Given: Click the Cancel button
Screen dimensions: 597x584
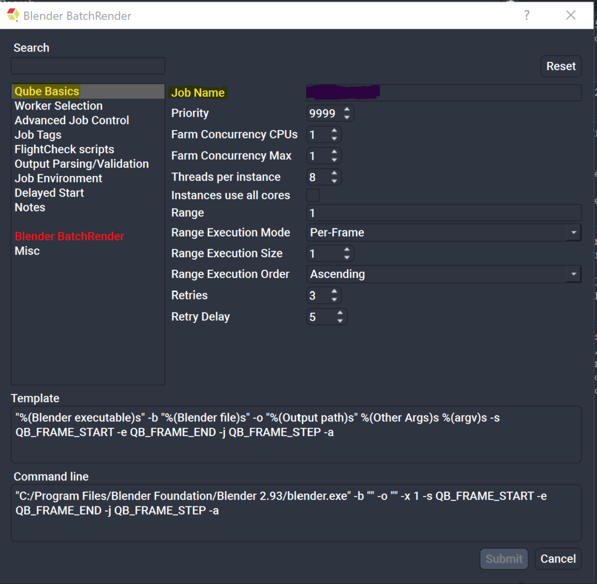Looking at the screenshot, I should click(x=558, y=559).
